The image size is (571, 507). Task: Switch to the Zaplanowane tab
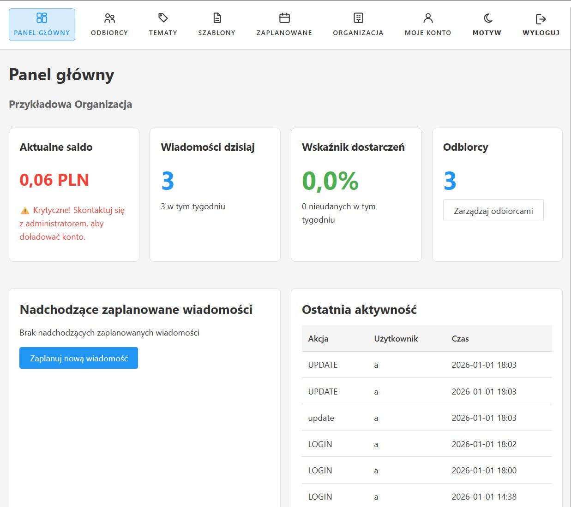click(284, 24)
